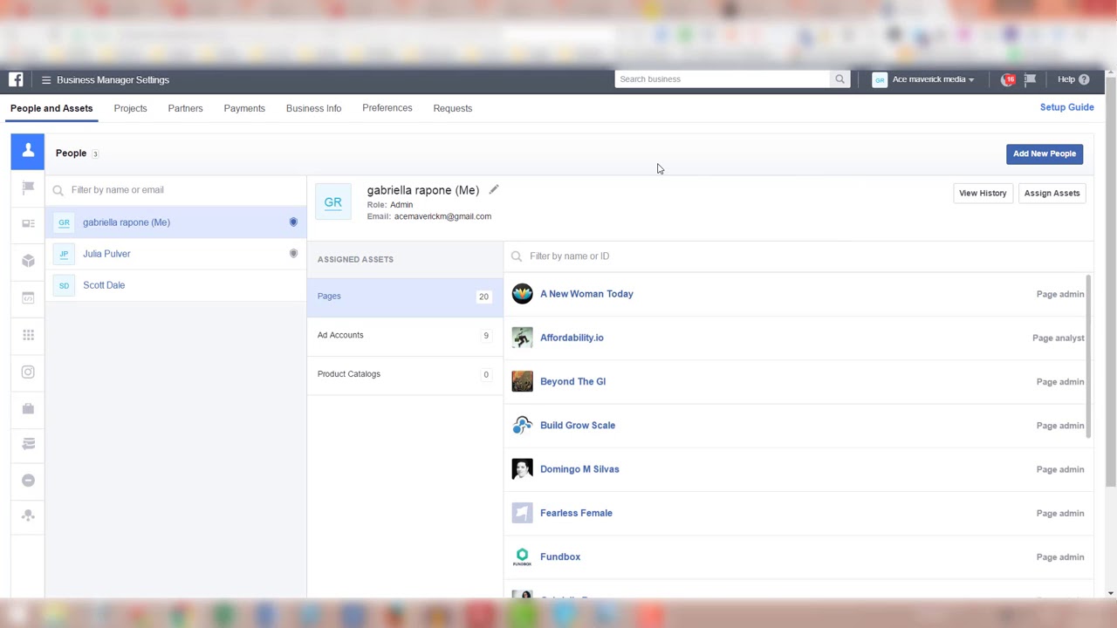This screenshot has height=628, width=1117.
Task: Open the briefcase icon in sidebar
Action: point(28,408)
